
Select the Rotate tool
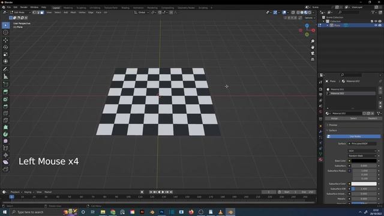pyautogui.click(x=5, y=47)
